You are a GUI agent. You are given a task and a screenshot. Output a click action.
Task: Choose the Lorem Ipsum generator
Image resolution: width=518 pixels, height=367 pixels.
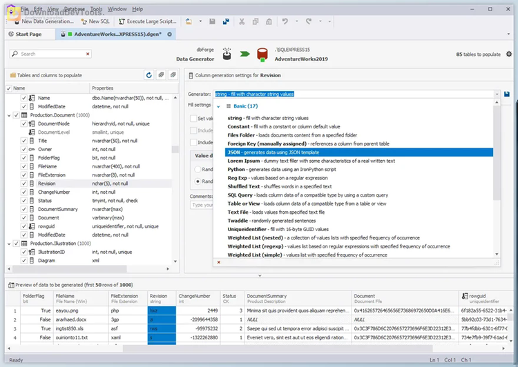[358, 161]
